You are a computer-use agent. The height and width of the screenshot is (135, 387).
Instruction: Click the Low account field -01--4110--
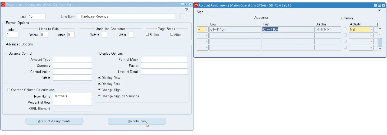pos(235,29)
